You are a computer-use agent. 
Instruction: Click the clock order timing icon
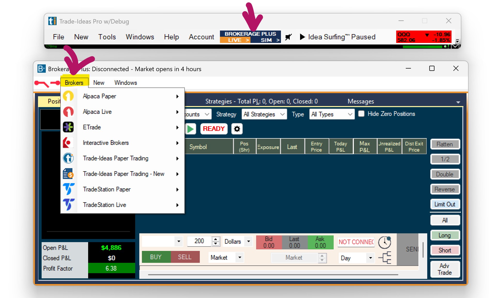385,242
